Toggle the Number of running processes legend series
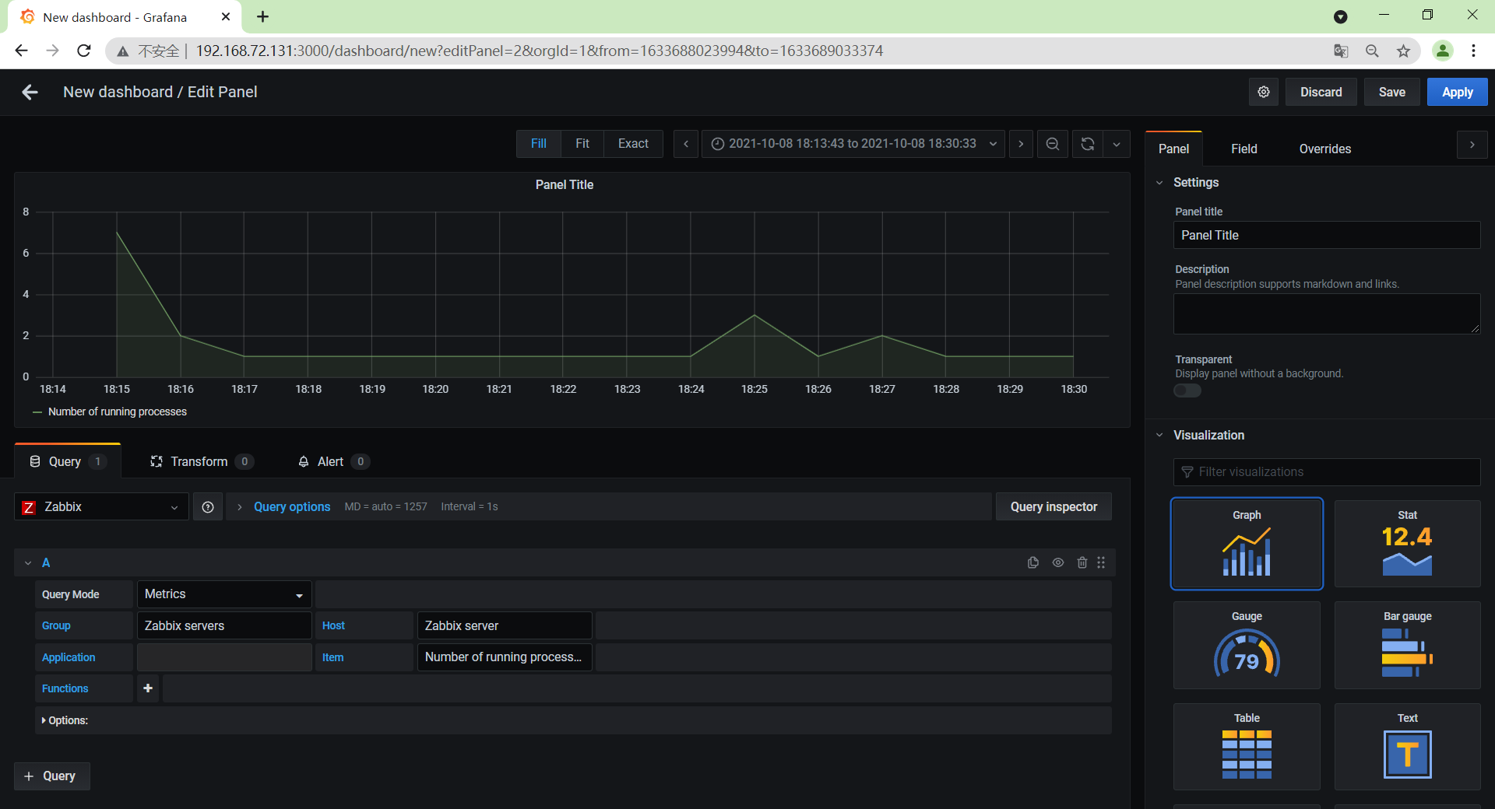The image size is (1495, 809). (x=118, y=412)
